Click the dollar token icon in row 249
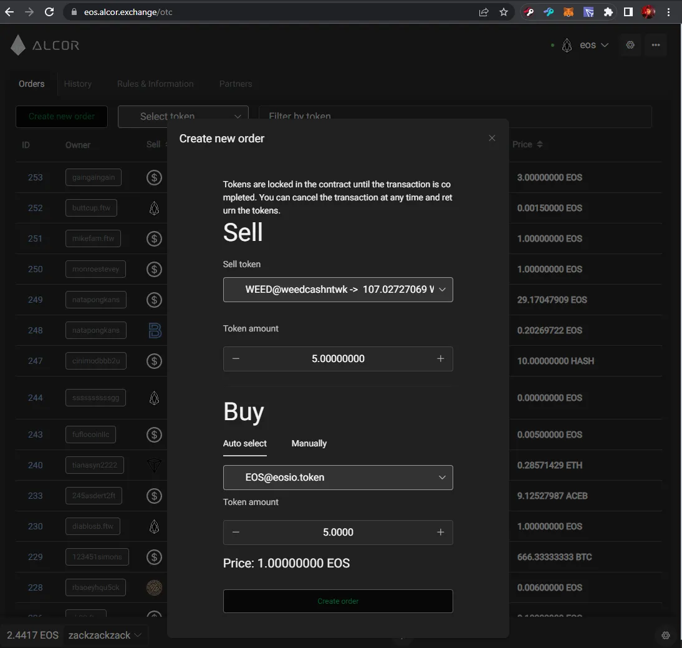This screenshot has height=648, width=682. coord(154,300)
